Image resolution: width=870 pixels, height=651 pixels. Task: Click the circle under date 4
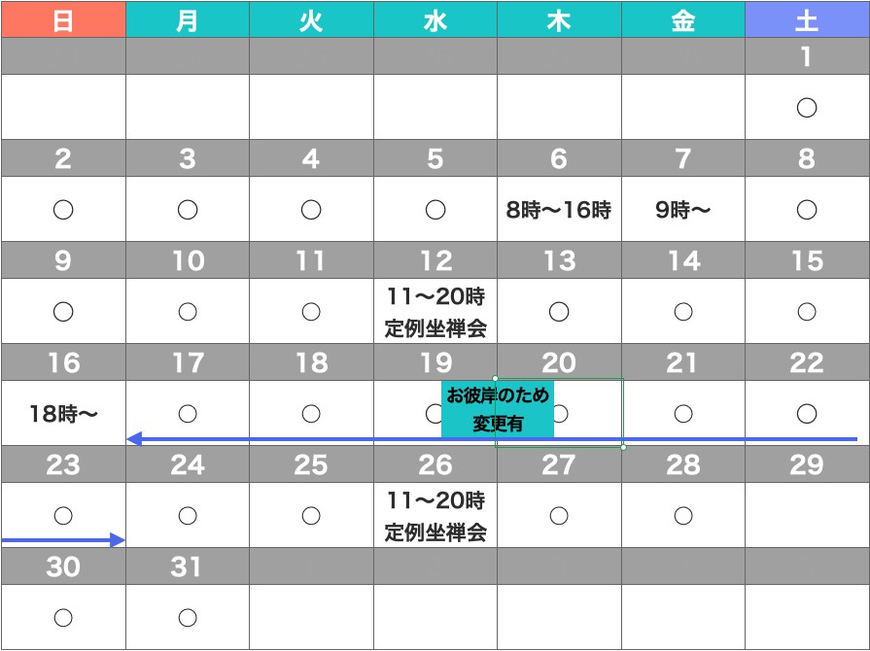(311, 210)
